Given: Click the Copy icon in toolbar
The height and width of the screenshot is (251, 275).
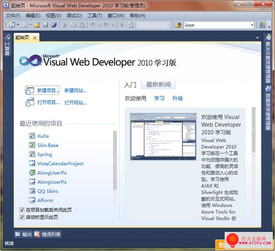Looking at the screenshot, I should [73, 25].
